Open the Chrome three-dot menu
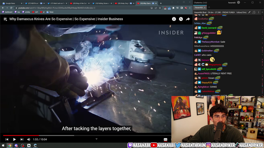This screenshot has height=148, width=264. 190,8
